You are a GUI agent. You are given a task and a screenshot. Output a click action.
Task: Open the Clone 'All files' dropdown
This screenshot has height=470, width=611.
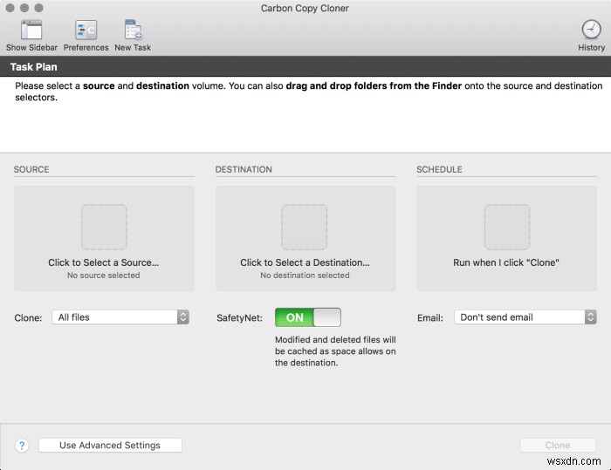tap(120, 317)
